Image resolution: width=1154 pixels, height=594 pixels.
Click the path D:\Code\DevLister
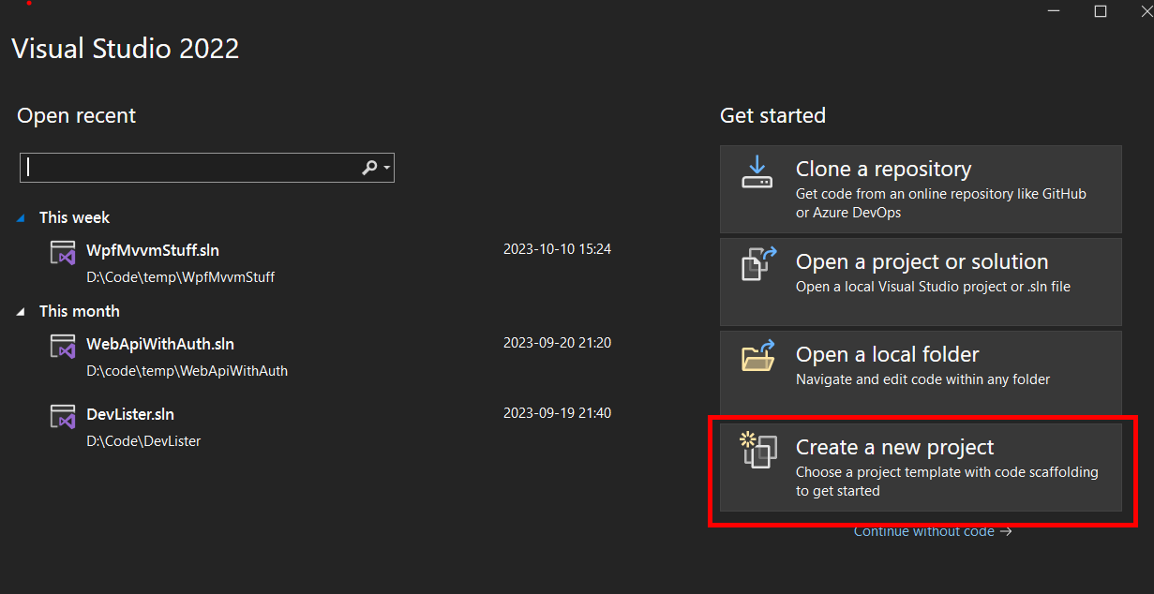[143, 440]
